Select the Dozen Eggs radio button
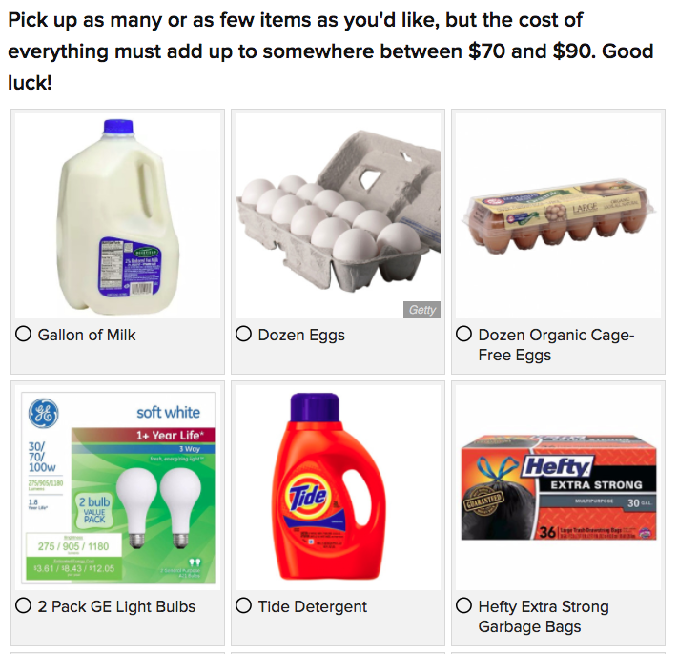 coord(243,335)
